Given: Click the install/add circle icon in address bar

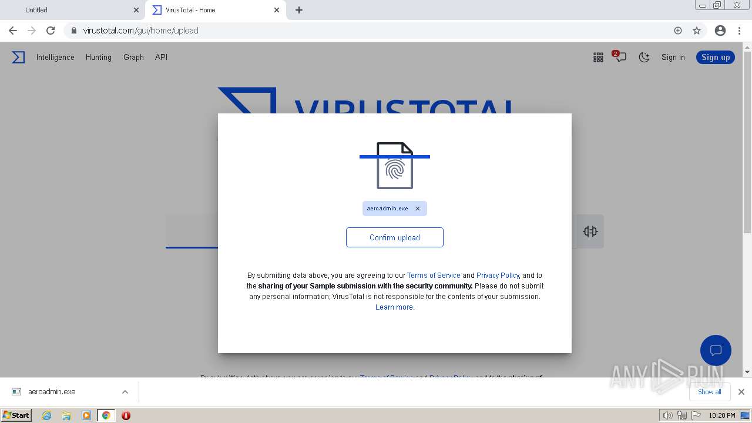Looking at the screenshot, I should click(678, 31).
